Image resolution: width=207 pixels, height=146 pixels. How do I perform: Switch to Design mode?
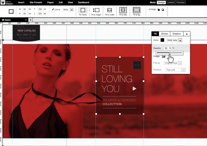(x=161, y=2)
